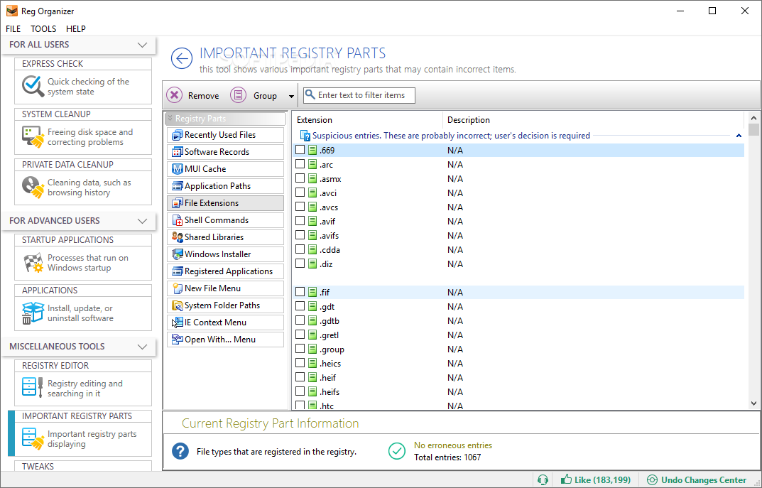Select Application Paths icon

pyautogui.click(x=178, y=186)
